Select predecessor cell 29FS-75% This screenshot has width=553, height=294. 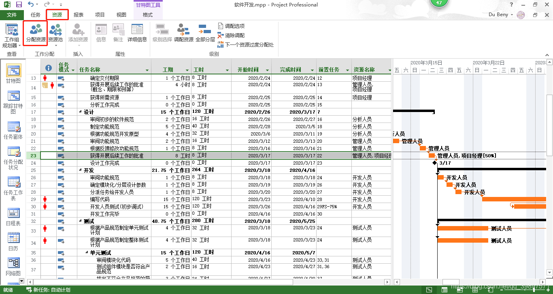(x=334, y=207)
